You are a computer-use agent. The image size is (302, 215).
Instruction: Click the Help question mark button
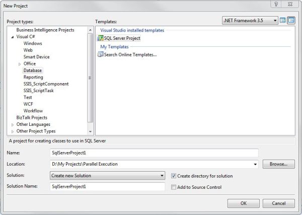(276, 4)
